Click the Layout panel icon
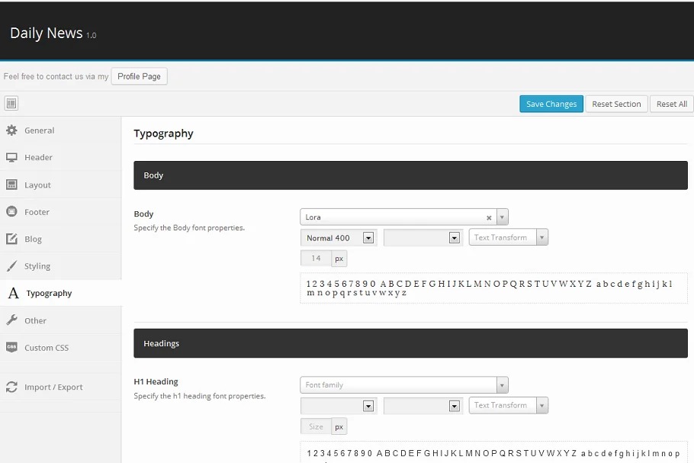Image resolution: width=694 pixels, height=463 pixels. pos(11,185)
